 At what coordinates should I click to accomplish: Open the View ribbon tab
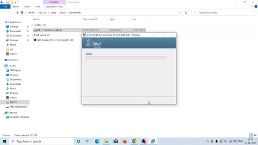tap(37, 6)
